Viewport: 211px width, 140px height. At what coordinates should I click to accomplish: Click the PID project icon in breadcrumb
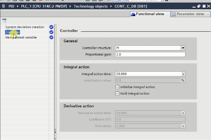point(3,6)
